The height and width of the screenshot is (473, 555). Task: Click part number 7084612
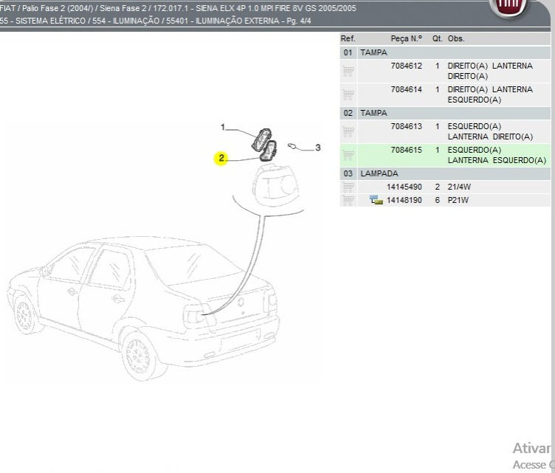point(407,66)
